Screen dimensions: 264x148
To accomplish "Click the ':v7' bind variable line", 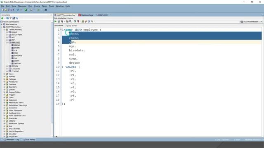I will [72, 99].
